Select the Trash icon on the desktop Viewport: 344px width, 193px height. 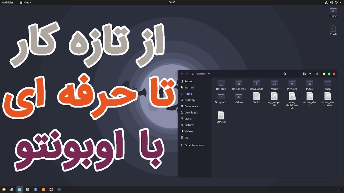(333, 30)
